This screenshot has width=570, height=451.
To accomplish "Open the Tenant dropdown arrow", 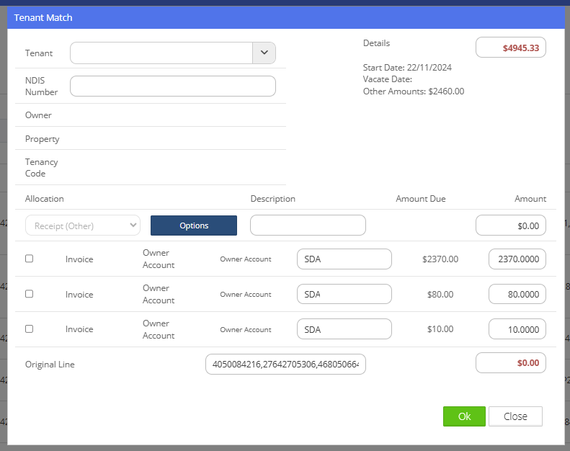I will pyautogui.click(x=264, y=53).
